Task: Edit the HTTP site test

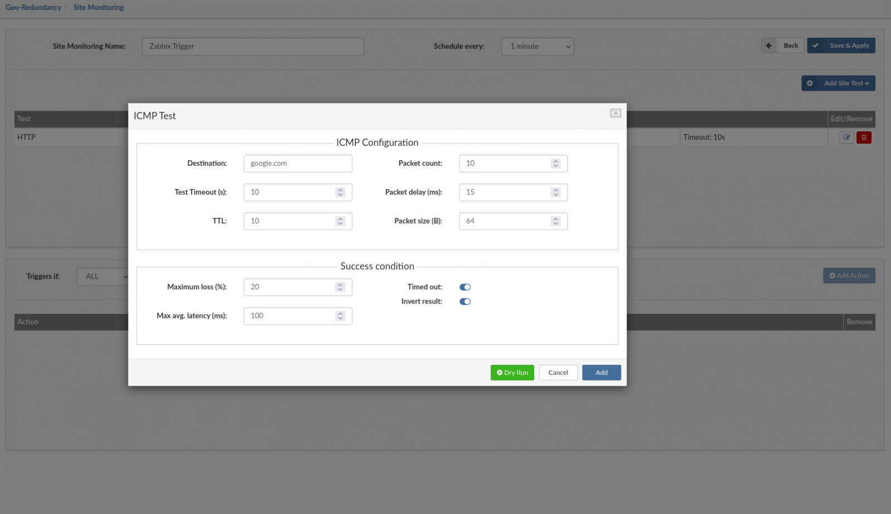Action: [x=846, y=137]
